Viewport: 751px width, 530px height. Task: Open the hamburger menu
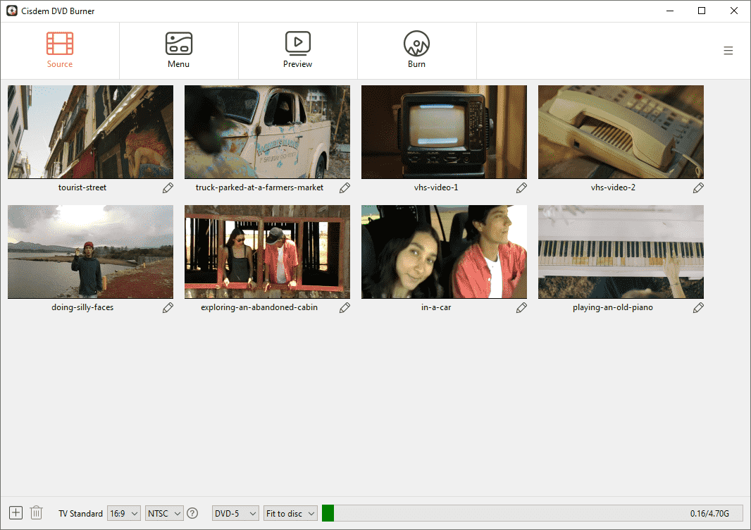728,51
